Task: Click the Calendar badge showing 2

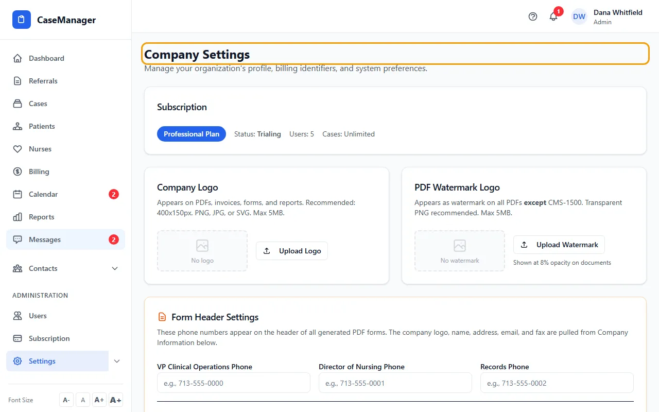Action: pyautogui.click(x=114, y=194)
